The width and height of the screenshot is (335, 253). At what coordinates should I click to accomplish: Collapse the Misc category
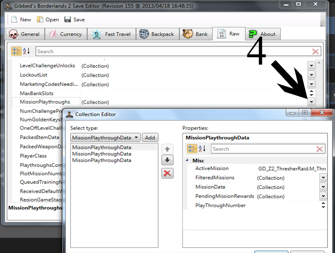tap(187, 160)
